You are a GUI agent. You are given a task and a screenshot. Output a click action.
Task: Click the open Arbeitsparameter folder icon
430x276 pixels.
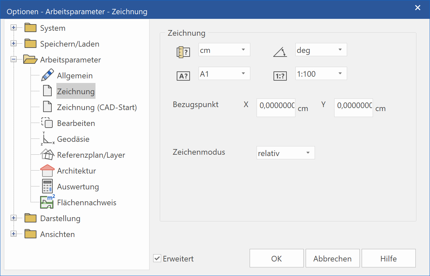[x=30, y=59]
